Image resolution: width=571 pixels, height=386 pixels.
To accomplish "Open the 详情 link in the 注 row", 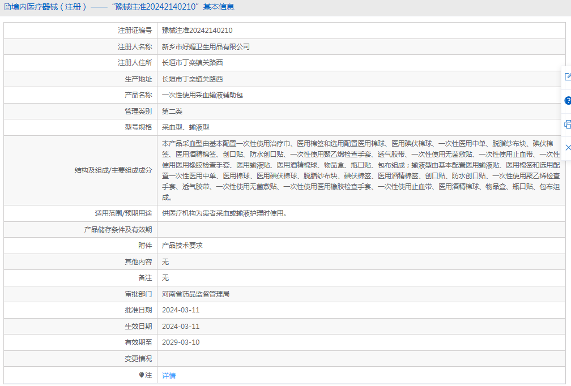I will [169, 376].
